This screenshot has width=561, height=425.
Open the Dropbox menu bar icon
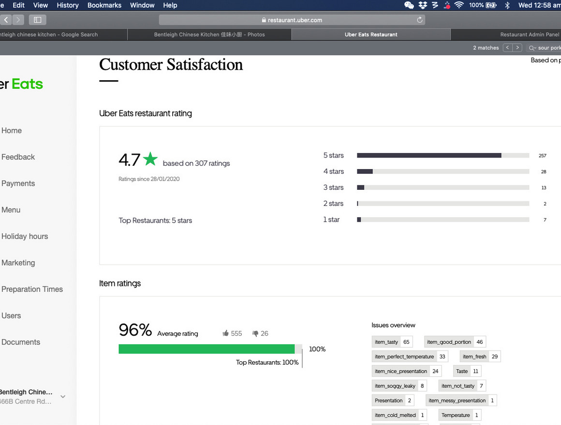tap(423, 5)
